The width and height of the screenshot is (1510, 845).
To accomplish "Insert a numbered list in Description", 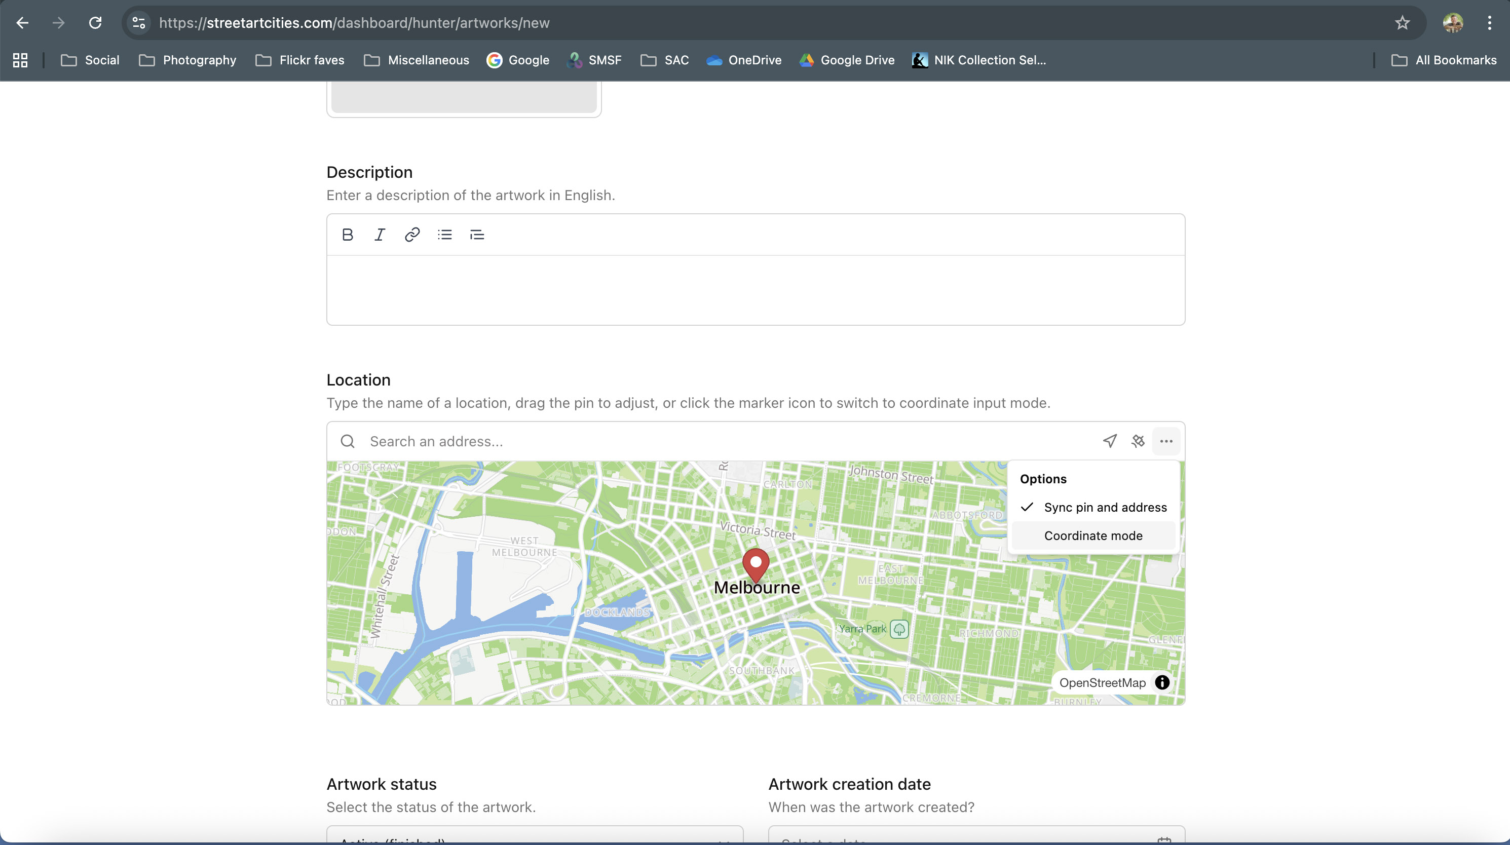I will click(477, 235).
